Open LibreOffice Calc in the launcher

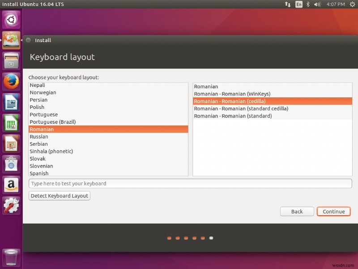(11, 122)
